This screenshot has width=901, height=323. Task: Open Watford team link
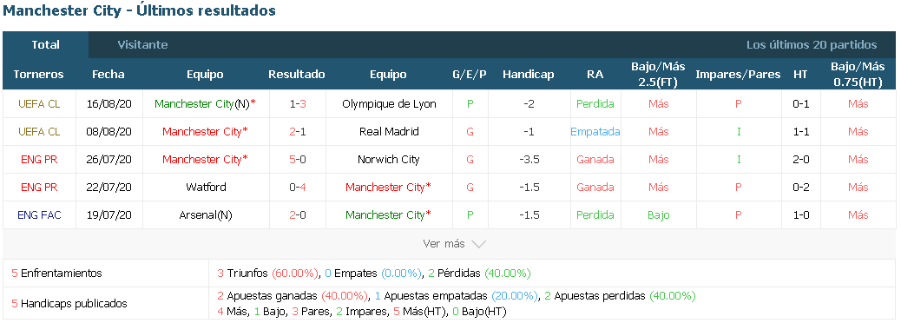[206, 187]
